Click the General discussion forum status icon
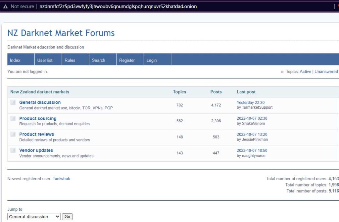339x222 pixels. point(13,102)
